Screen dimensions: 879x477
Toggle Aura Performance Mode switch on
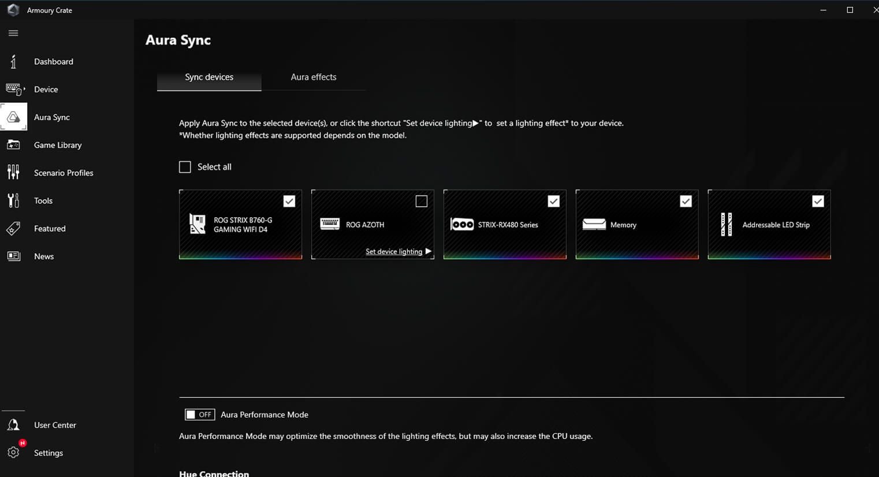(199, 415)
